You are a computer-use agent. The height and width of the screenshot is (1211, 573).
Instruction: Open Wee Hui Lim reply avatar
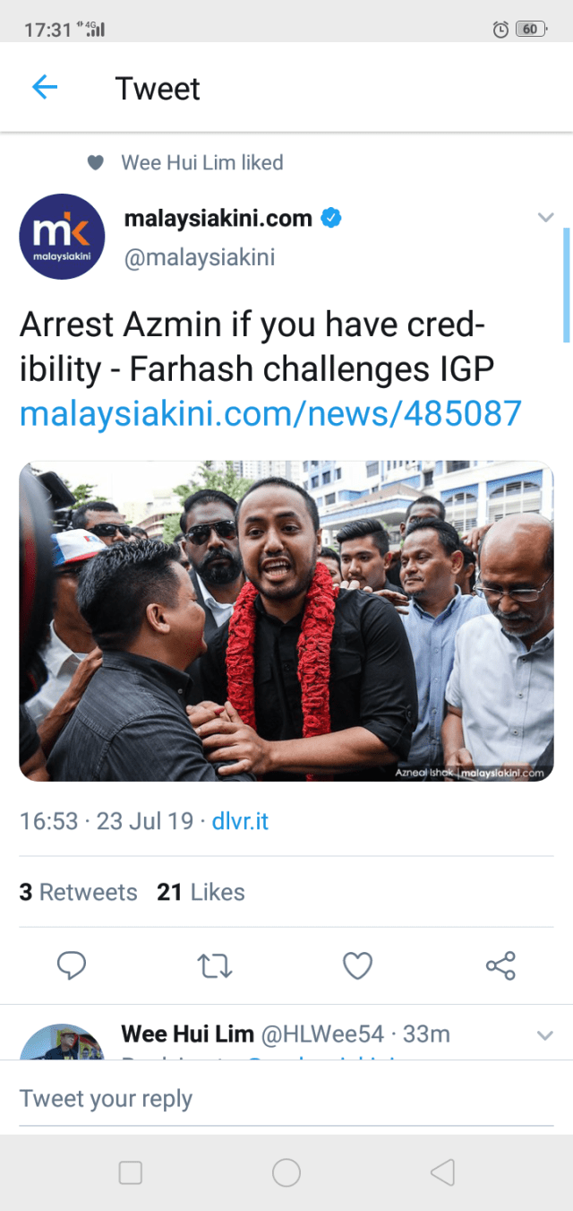(62, 1042)
